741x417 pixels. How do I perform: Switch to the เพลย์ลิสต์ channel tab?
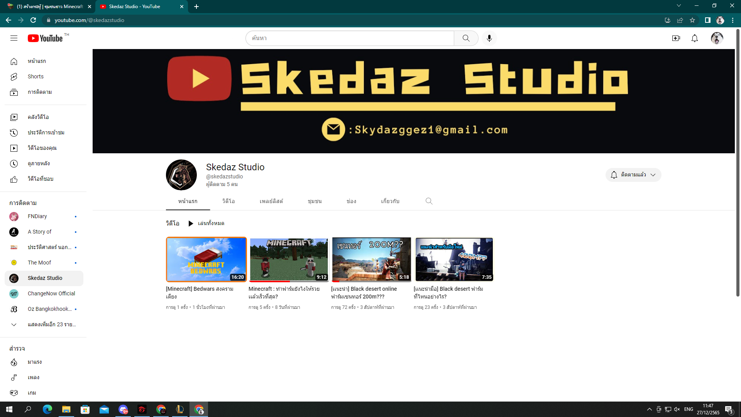(x=271, y=201)
